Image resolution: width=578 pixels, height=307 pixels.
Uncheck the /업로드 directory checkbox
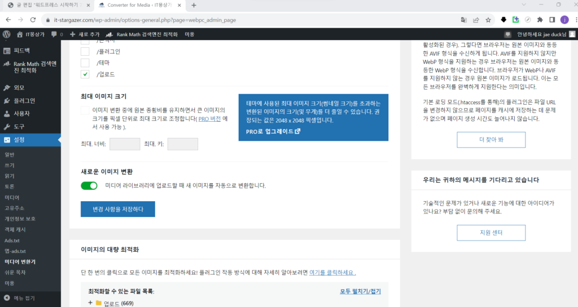85,74
